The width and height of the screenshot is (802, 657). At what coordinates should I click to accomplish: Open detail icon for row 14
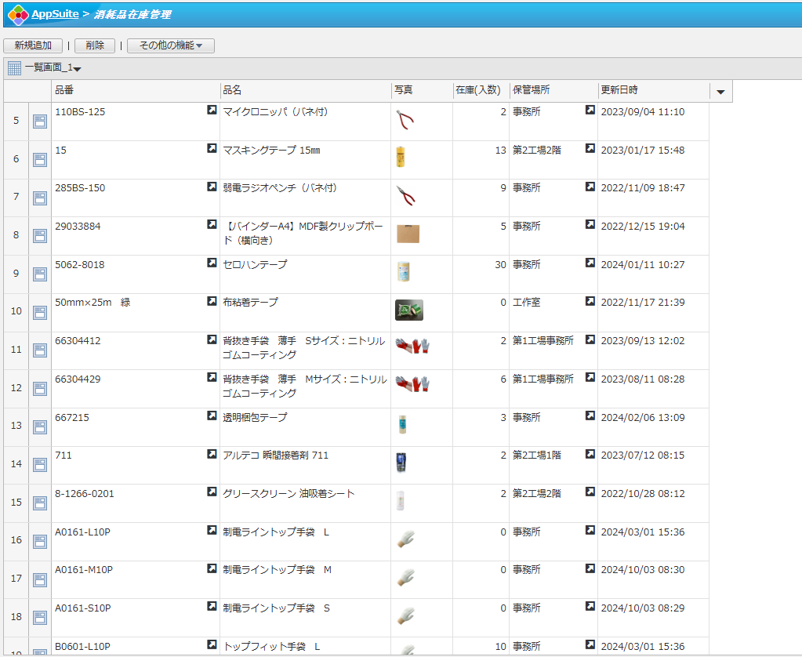(40, 466)
